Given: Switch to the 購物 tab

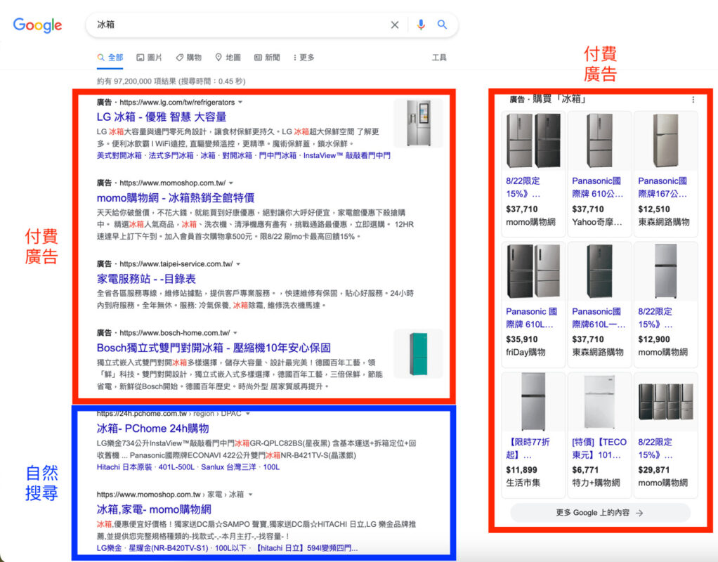Looking at the screenshot, I should [x=189, y=58].
